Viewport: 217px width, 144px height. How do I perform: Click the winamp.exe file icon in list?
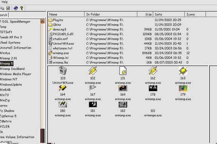pos(50,53)
